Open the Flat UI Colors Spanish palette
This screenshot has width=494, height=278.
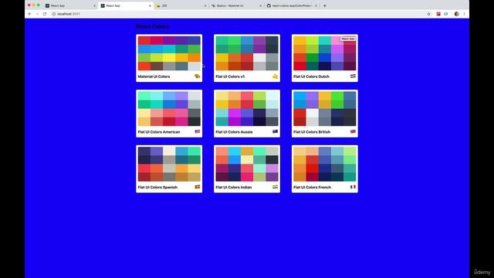[169, 169]
